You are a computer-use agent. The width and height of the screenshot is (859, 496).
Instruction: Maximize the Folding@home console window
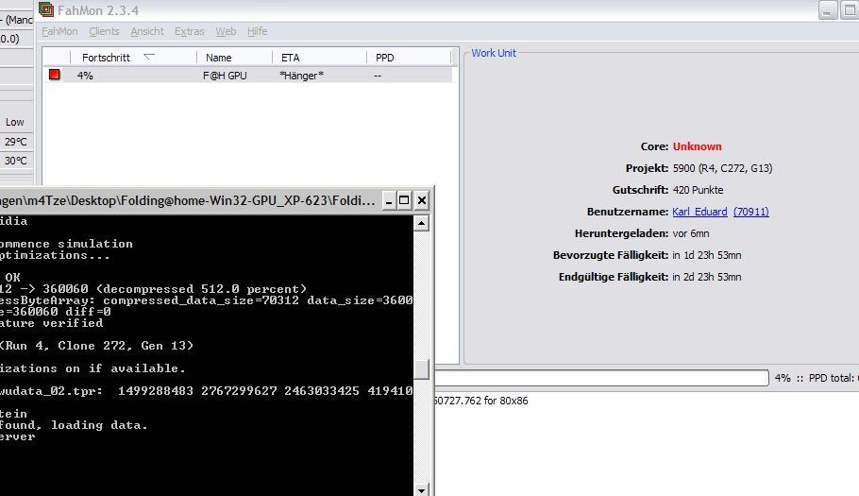[404, 200]
